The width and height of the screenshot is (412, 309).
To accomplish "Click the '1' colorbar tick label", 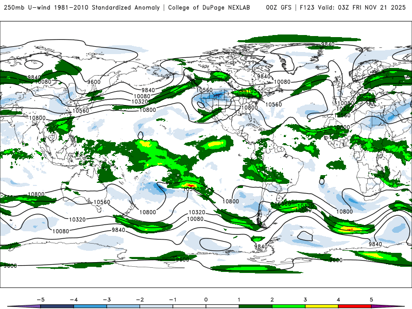I will [x=239, y=300].
